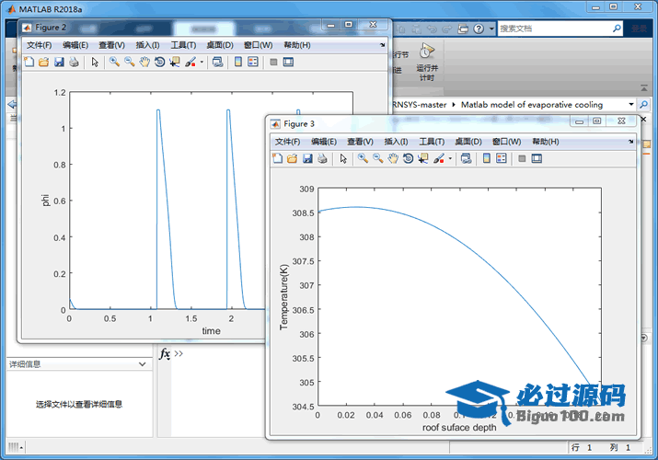658x460 pixels.
Task: Toggle Edit Plot arrow in Figure 2
Action: [x=94, y=63]
